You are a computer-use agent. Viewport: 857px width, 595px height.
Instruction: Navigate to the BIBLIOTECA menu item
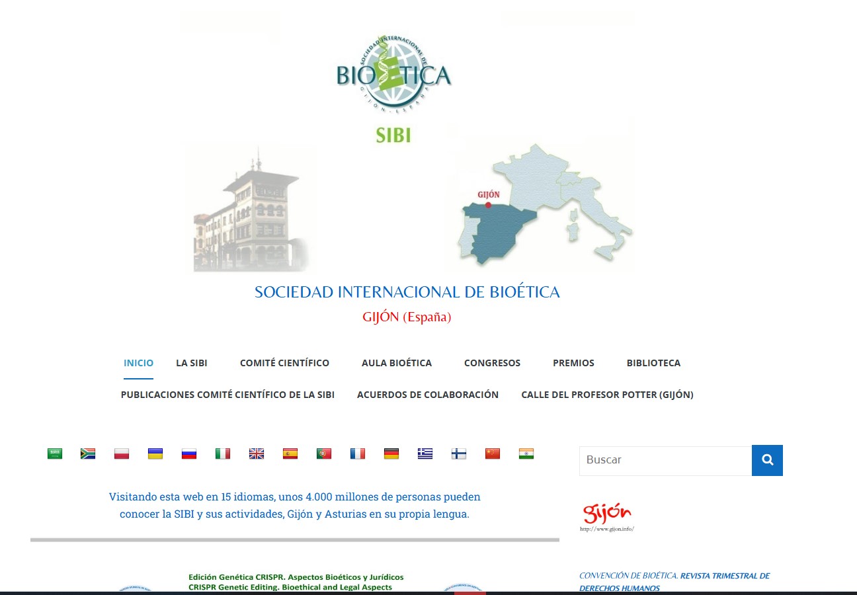[653, 362]
